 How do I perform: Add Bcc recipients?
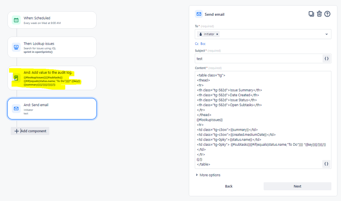pyautogui.click(x=203, y=44)
